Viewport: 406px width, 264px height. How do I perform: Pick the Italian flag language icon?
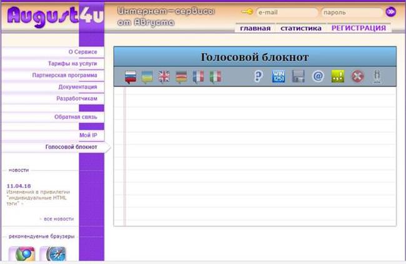click(x=215, y=77)
